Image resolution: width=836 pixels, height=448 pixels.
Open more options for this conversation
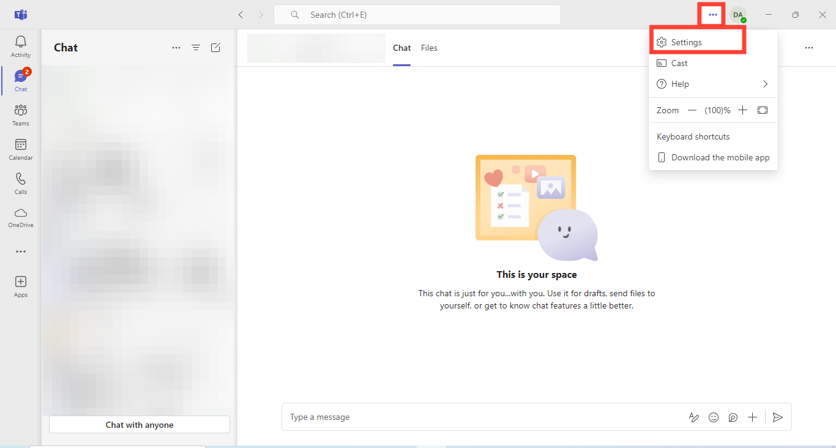pyautogui.click(x=809, y=48)
